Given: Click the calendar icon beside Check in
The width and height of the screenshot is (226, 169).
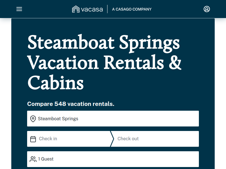Looking at the screenshot, I should tap(33, 139).
